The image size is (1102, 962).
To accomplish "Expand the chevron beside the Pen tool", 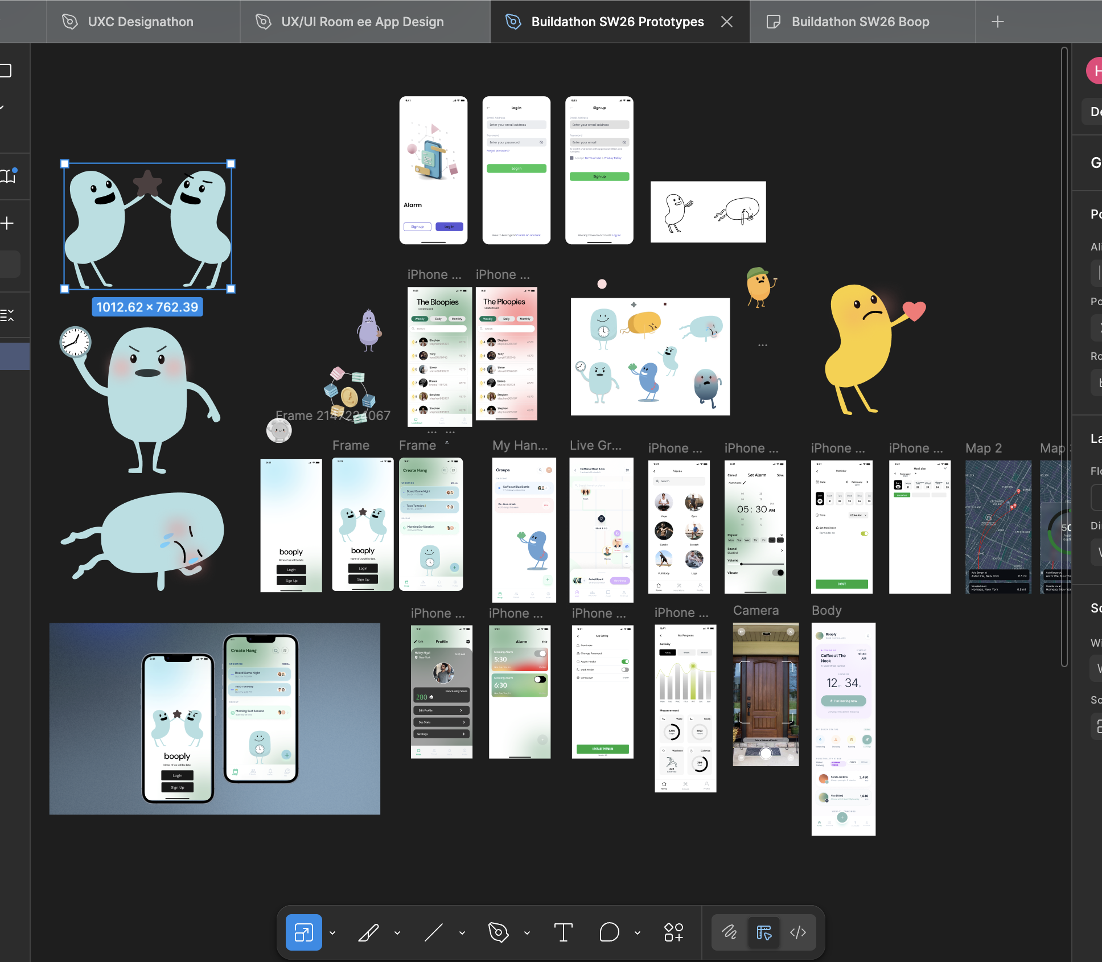I will click(x=527, y=933).
